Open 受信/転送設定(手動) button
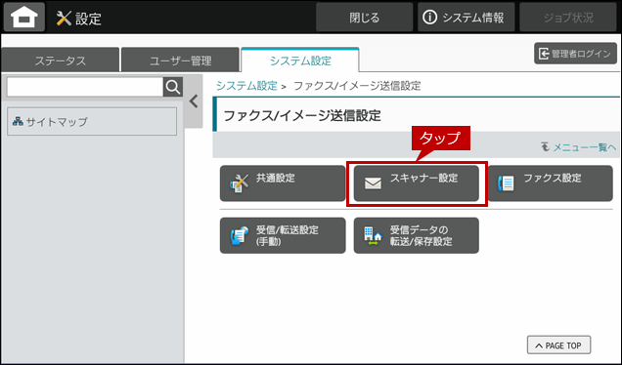The width and height of the screenshot is (622, 365). [x=283, y=235]
